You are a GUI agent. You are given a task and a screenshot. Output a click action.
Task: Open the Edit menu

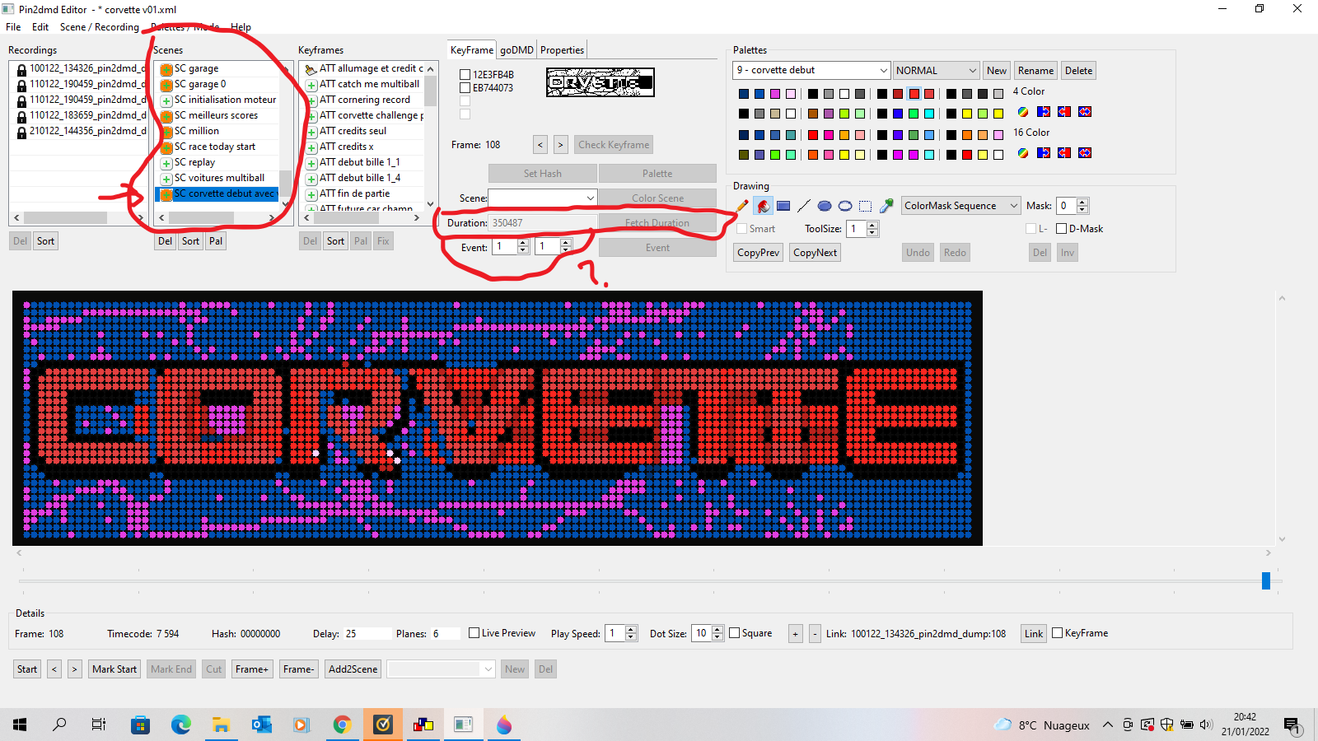tap(40, 27)
